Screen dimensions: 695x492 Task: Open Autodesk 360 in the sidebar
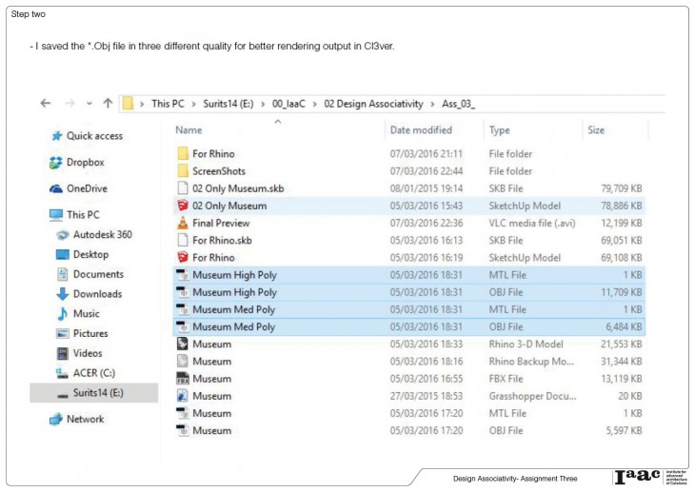click(102, 234)
